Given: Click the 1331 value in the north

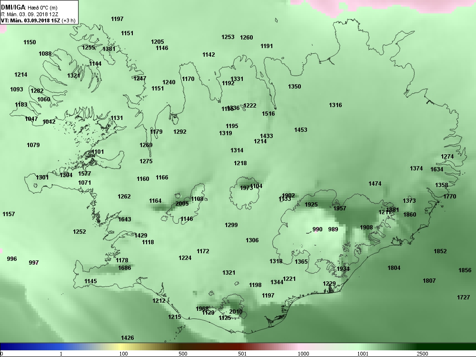Looking at the screenshot, I should [x=237, y=79].
